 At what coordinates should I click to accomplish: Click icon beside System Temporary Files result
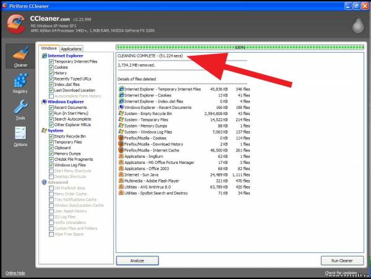(121, 120)
